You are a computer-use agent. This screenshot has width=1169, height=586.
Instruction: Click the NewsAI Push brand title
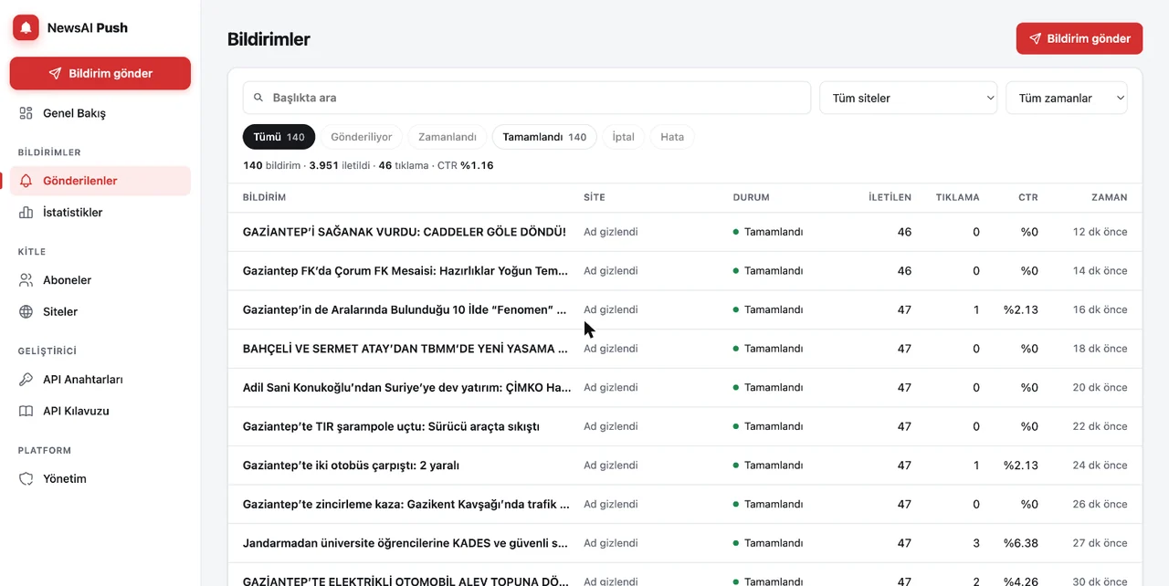pos(88,27)
